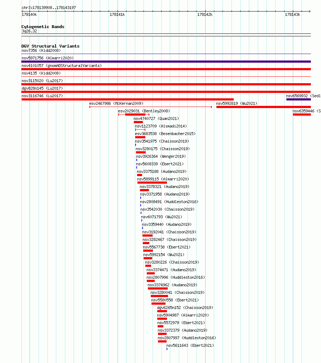Open nsv3542030 (Chaisson2019) label

point(167,209)
